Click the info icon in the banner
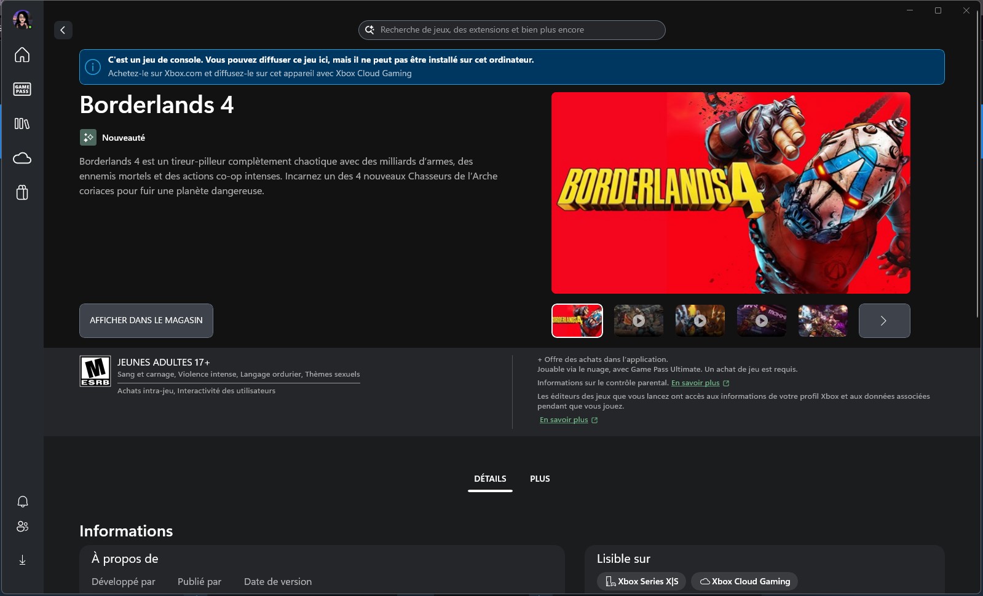Image resolution: width=983 pixels, height=596 pixels. tap(93, 67)
